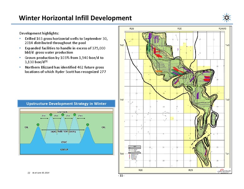The image size is (244, 189).
Task: Click the bullet about production grown by 103%
Action: point(64,60)
